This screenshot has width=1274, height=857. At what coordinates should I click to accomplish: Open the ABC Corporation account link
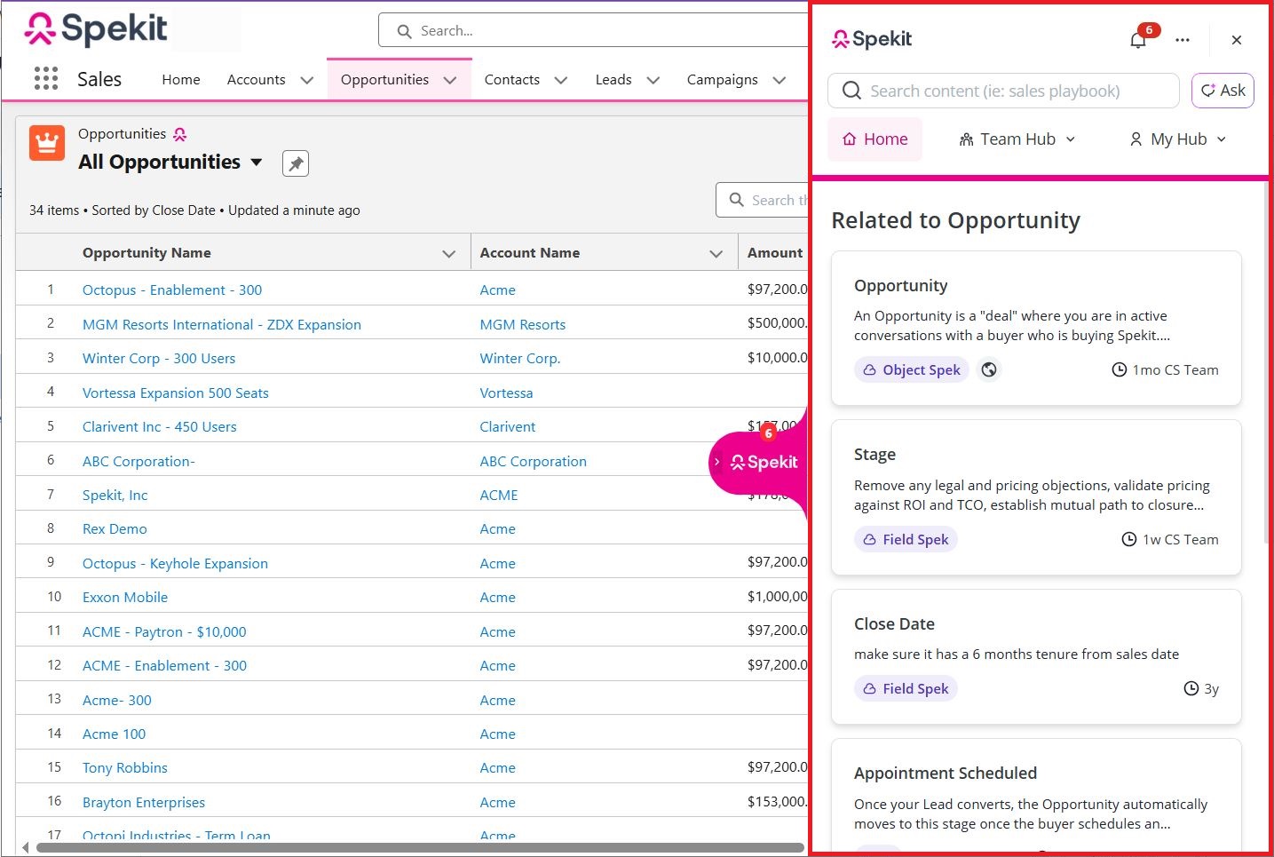534,461
